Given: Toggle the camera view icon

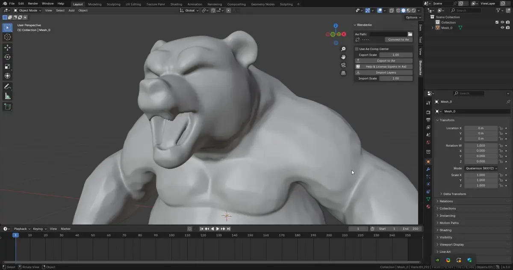Looking at the screenshot, I should 343,65.
